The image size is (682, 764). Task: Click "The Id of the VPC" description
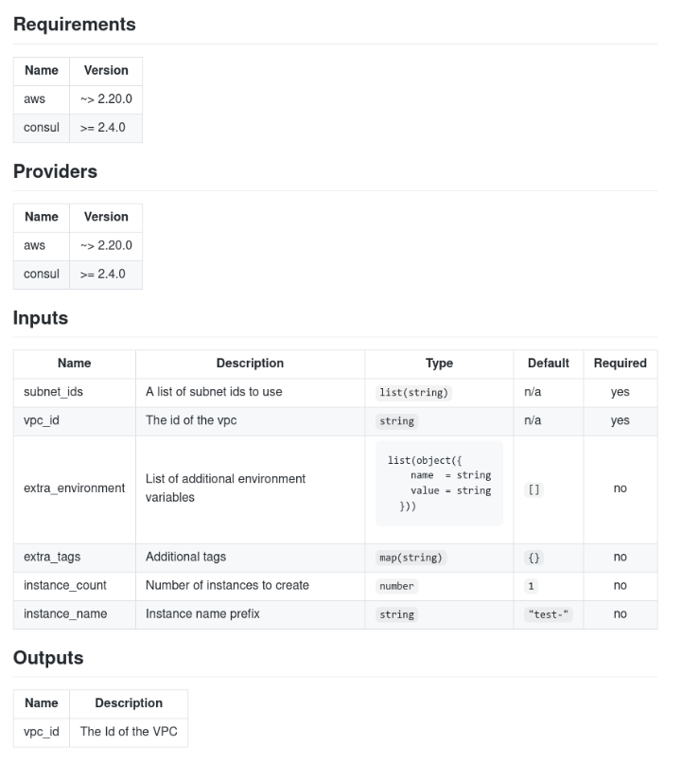[x=129, y=732]
